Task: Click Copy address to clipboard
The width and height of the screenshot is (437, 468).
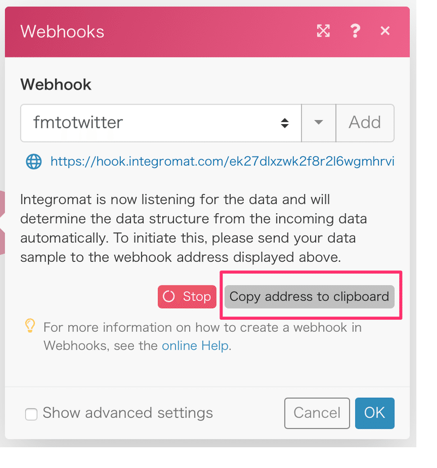Action: pyautogui.click(x=309, y=296)
